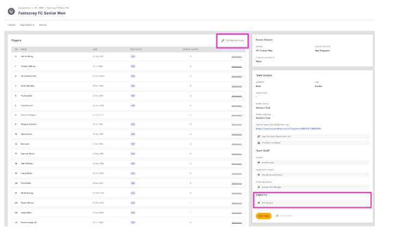Screen dimensions: 395x233
Task: Click the plus icon for Allocate Assistant Coach
Action: click(x=259, y=175)
